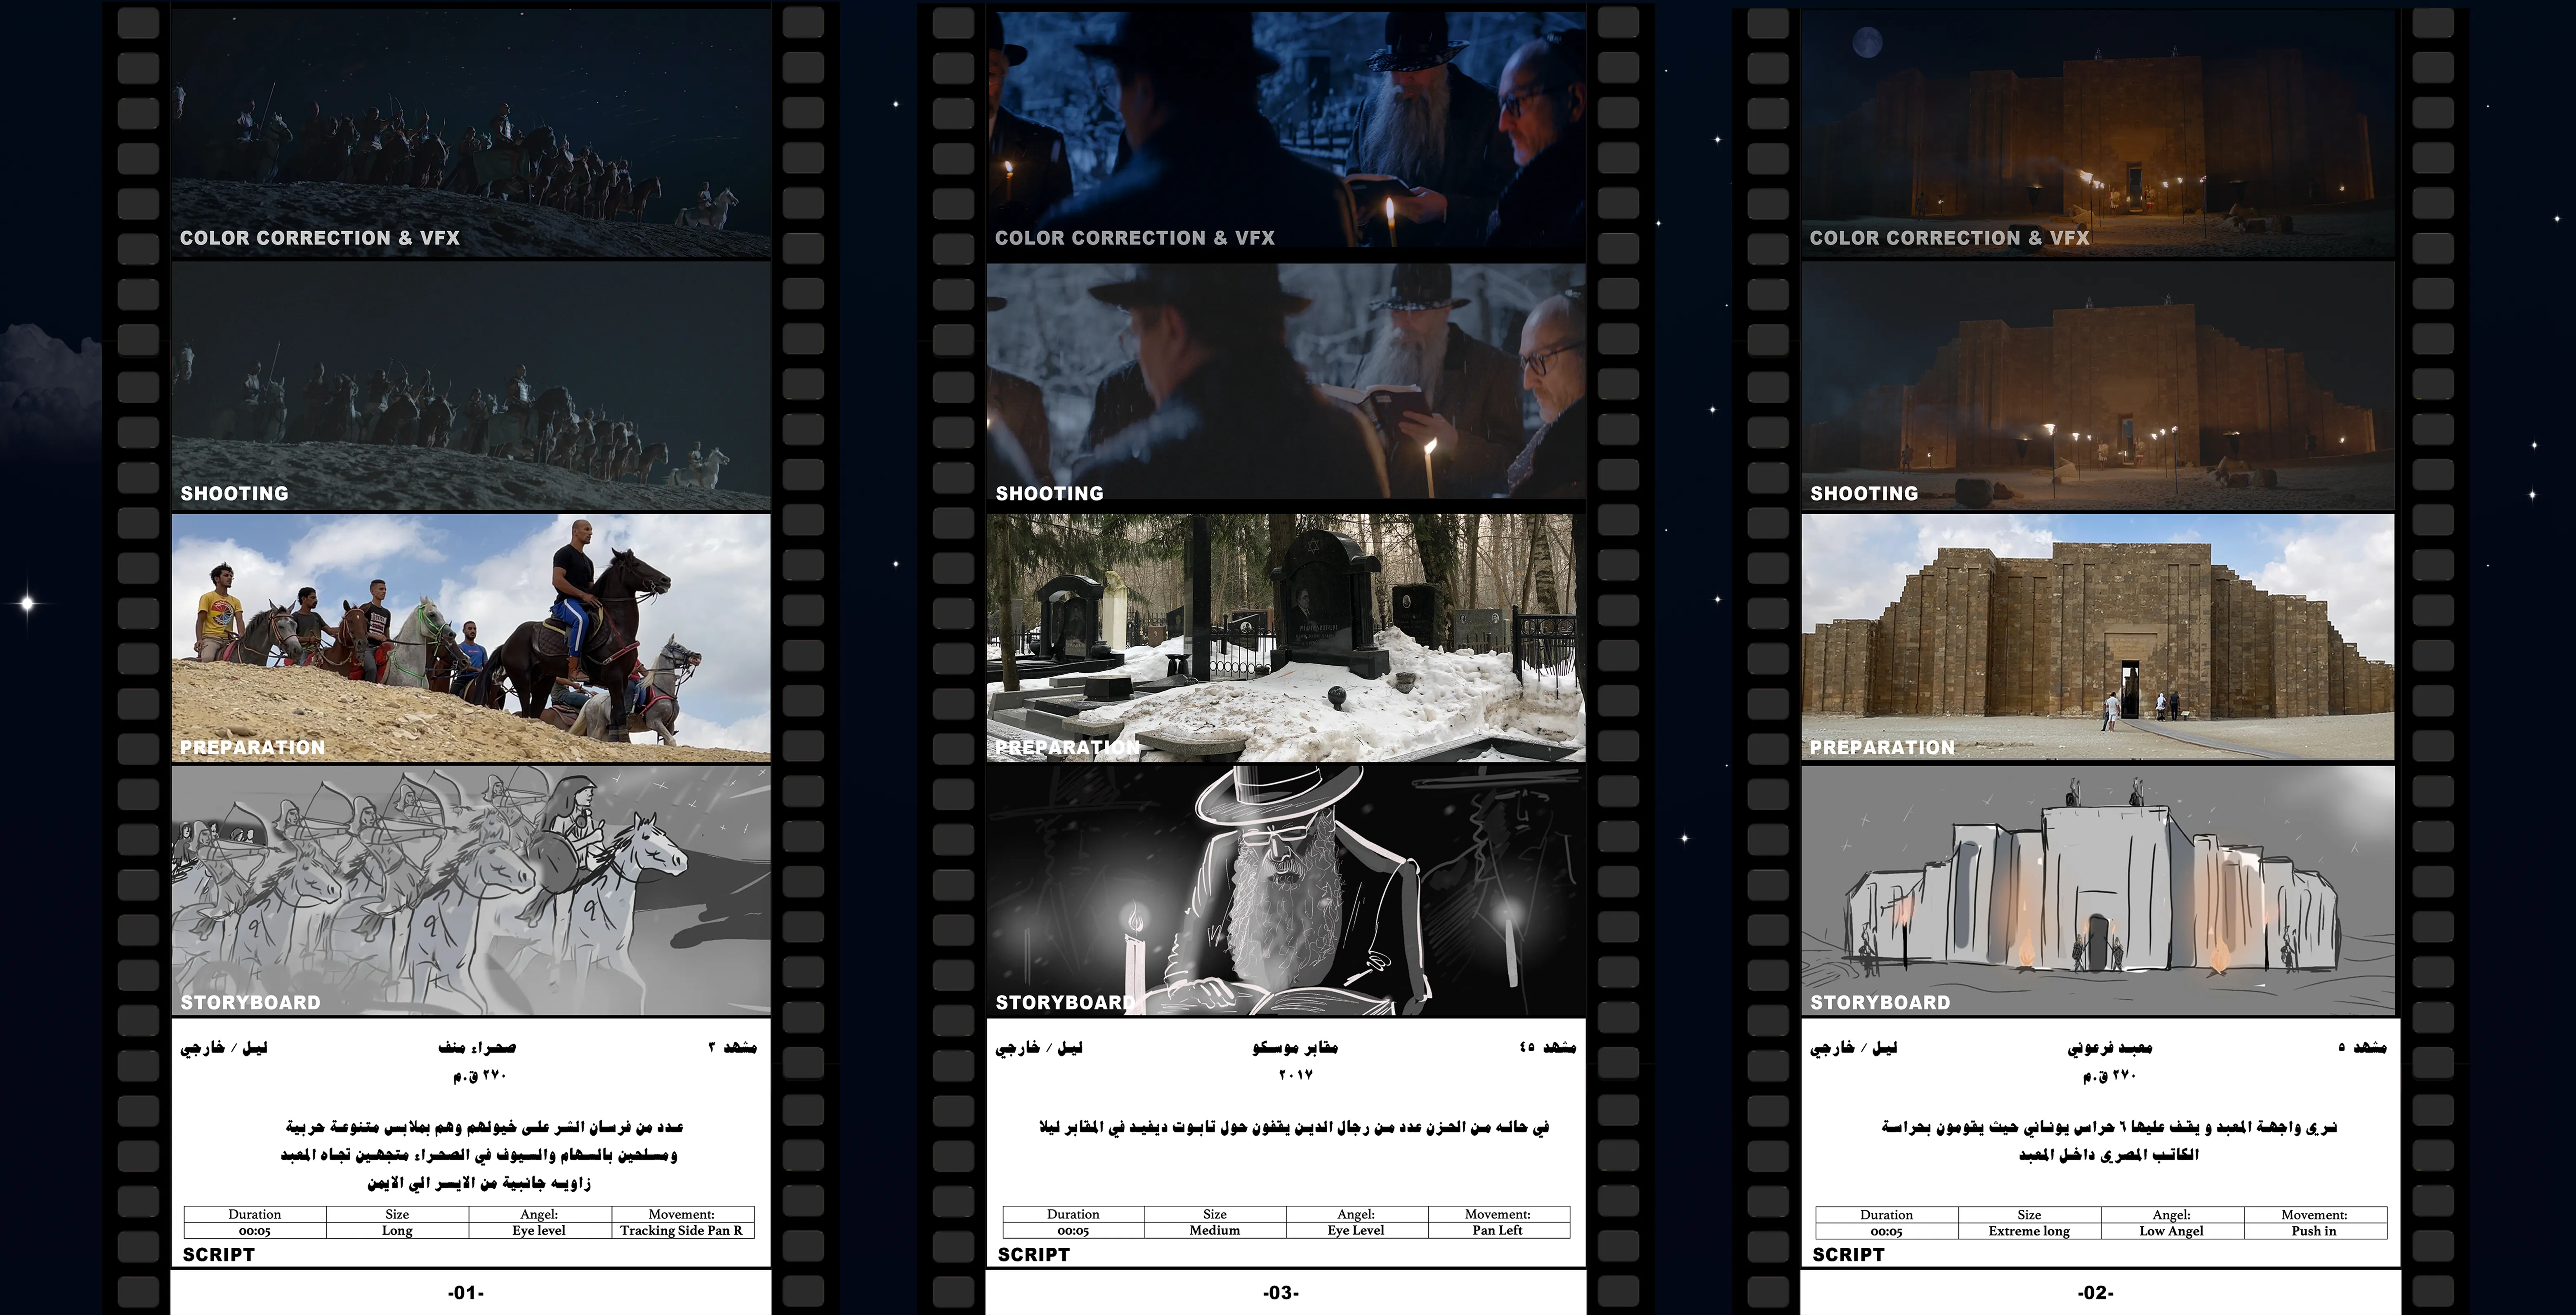View the storyboard sketch of the bearded man reading
Viewport: 2576px width, 1315px height.
click(x=1286, y=890)
